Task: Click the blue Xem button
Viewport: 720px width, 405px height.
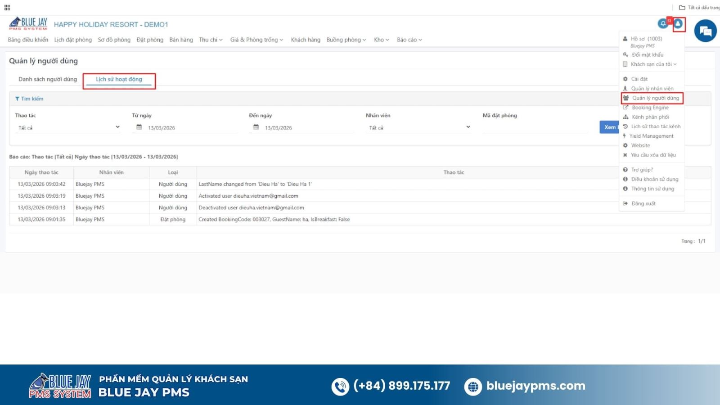Action: 610,127
